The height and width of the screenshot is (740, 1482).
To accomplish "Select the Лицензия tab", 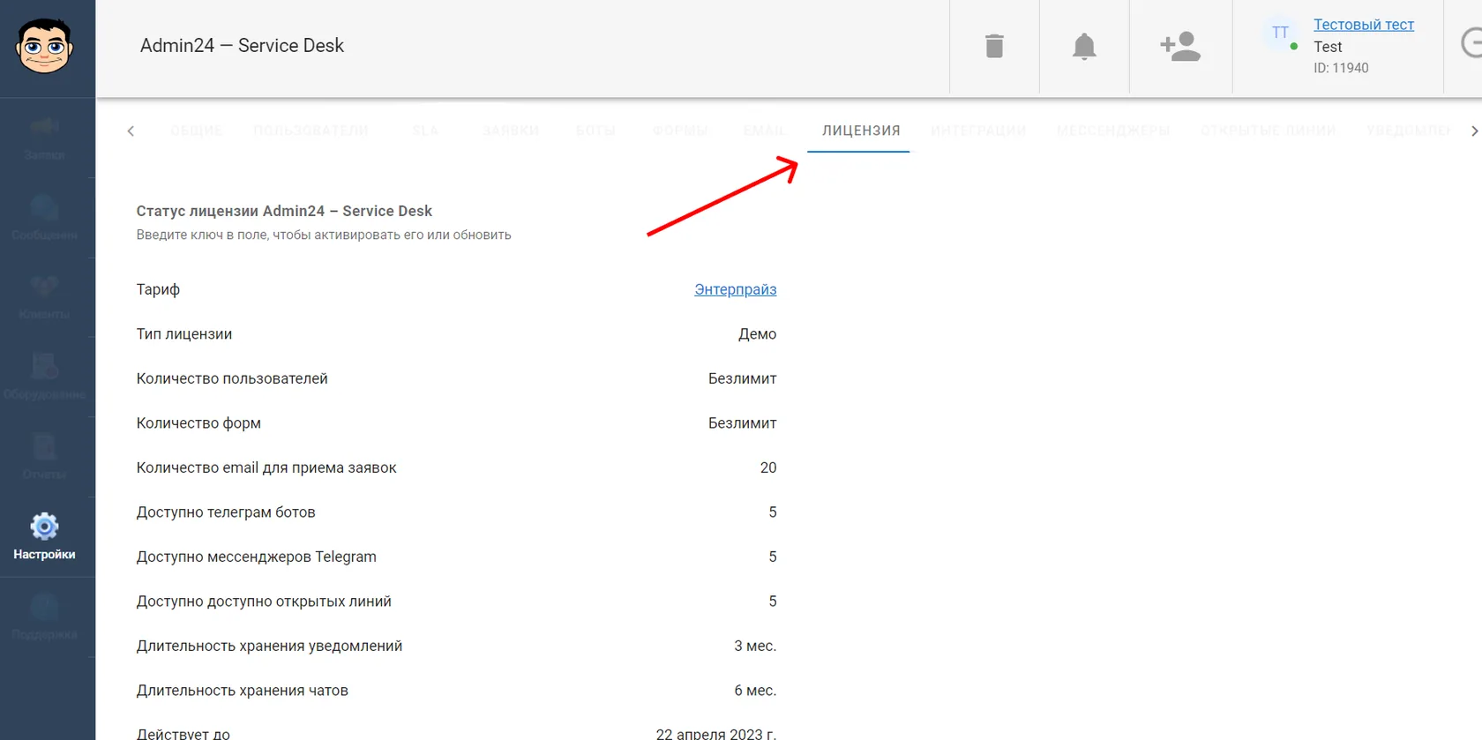I will click(861, 131).
